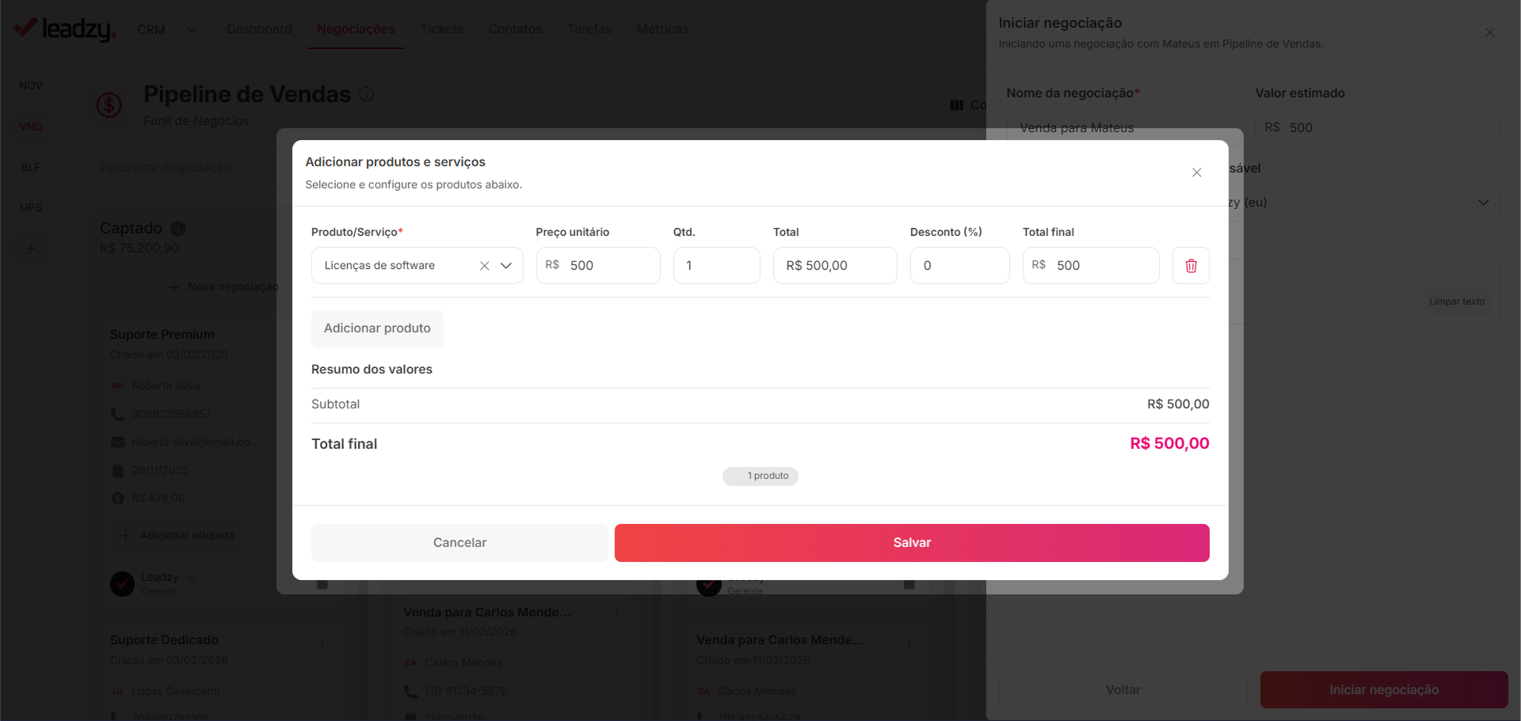Click the columns view icon
The height and width of the screenshot is (721, 1521).
coord(956,105)
